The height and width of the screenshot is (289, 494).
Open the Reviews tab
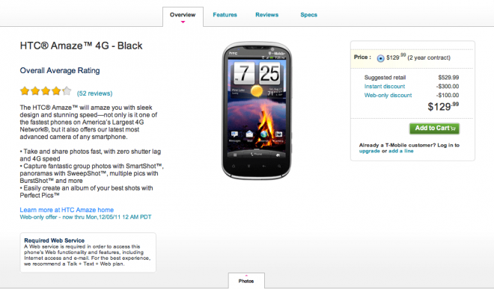[267, 15]
